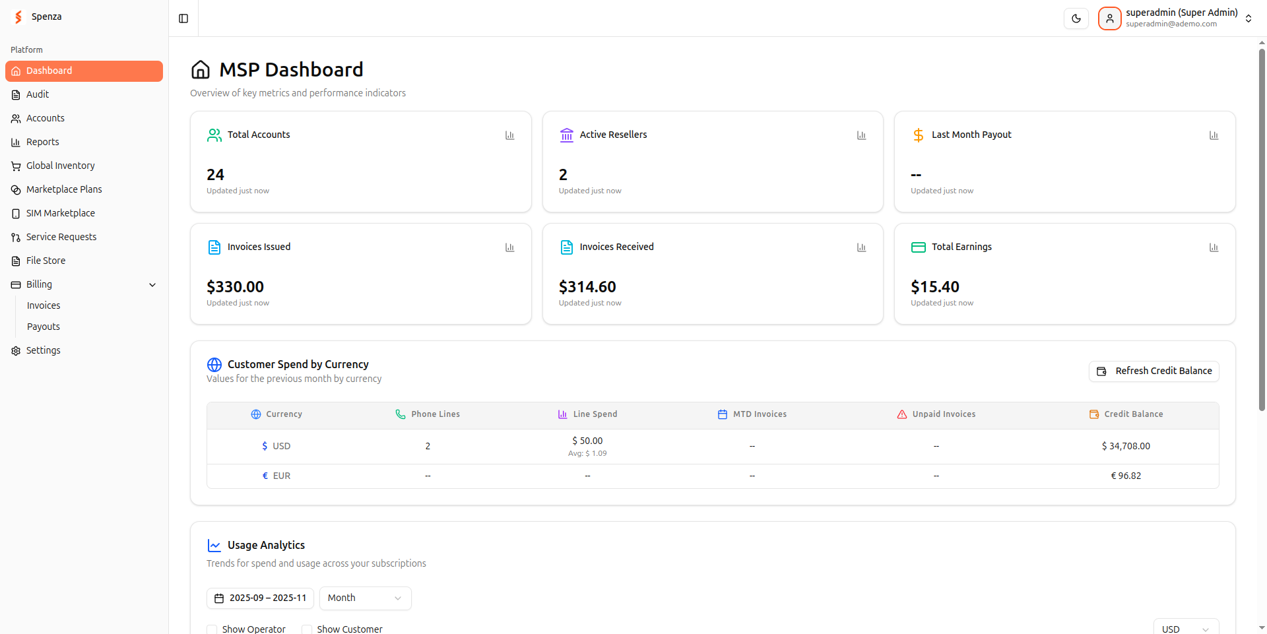The width and height of the screenshot is (1267, 634).
Task: Click the 2025-09 – 2025-11 date range picker
Action: click(260, 598)
